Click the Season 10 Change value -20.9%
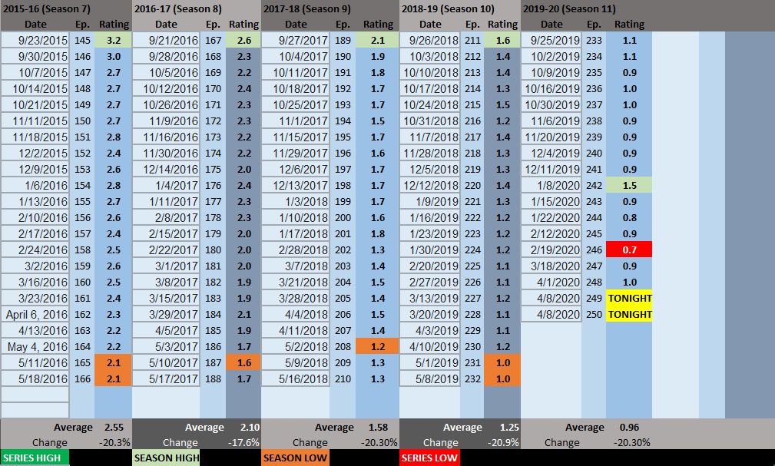This screenshot has height=466, width=775. (505, 443)
